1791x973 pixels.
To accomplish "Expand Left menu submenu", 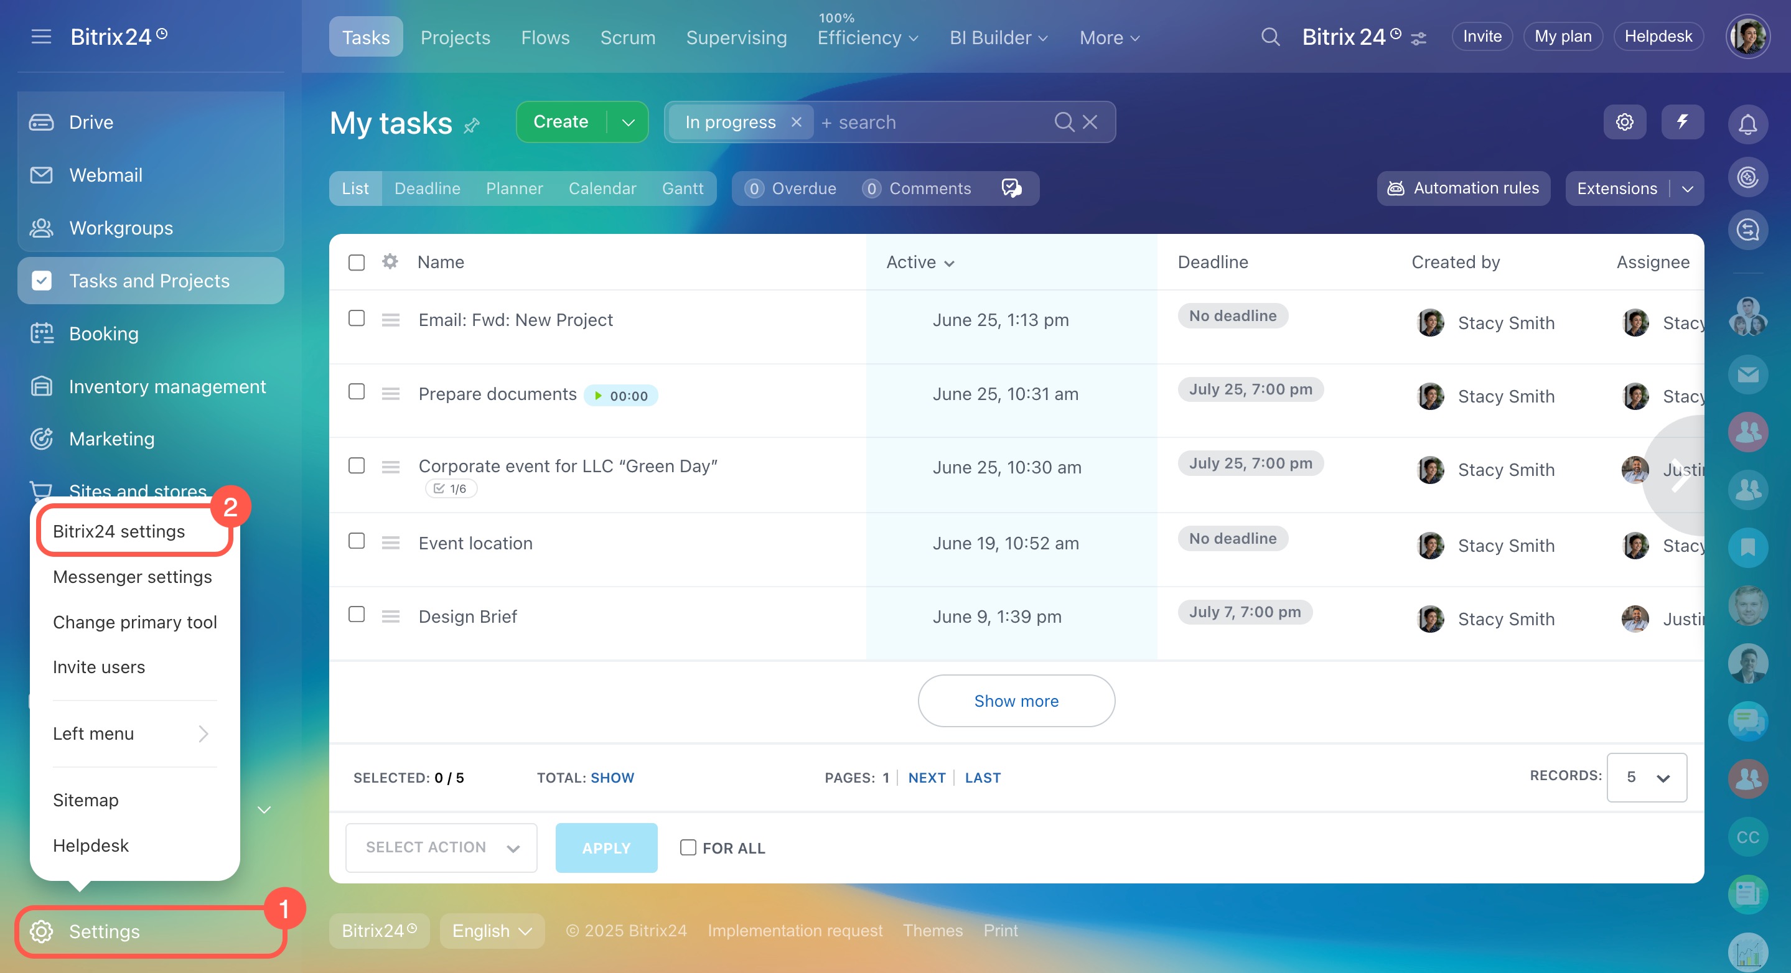I will (134, 733).
